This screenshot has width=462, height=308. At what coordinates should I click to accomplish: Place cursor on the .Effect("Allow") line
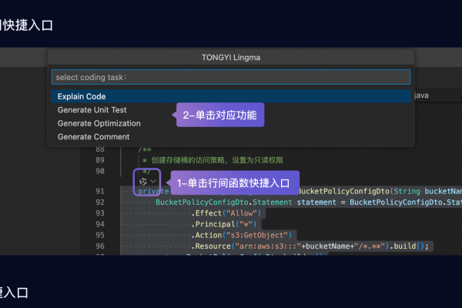pyautogui.click(x=226, y=213)
